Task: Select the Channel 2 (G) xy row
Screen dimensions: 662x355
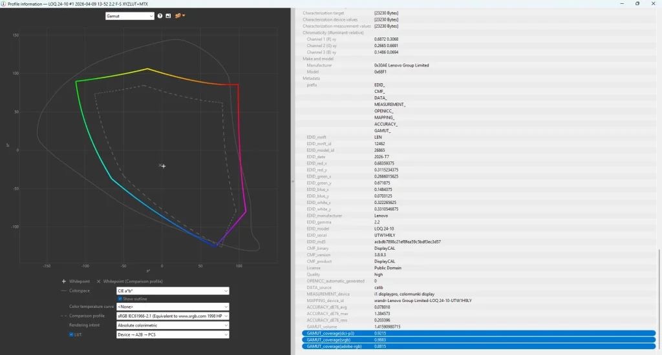Action: pyautogui.click(x=479, y=46)
